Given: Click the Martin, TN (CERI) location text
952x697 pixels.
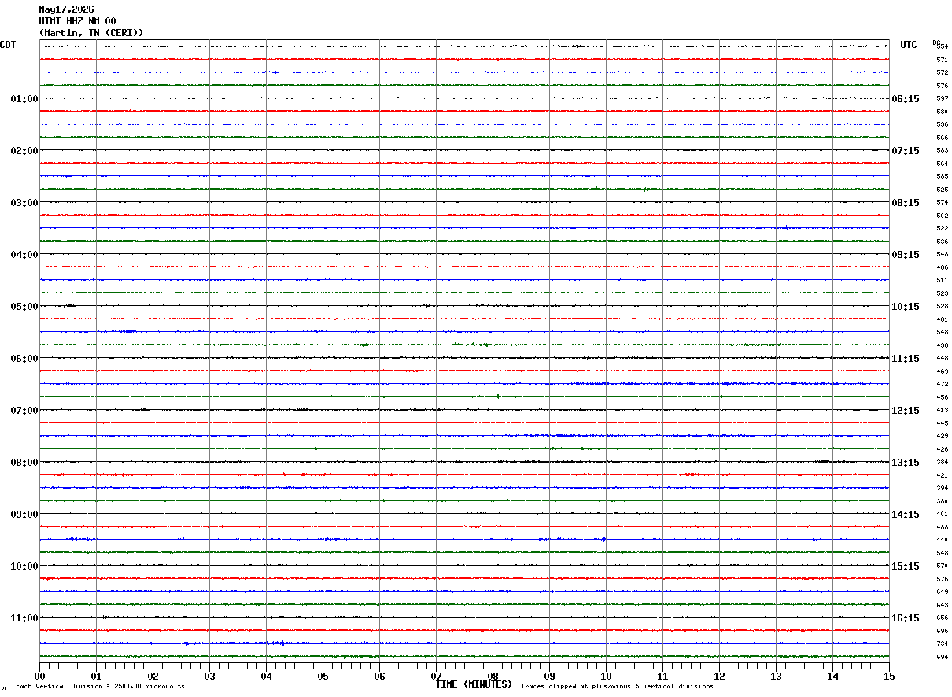Looking at the screenshot, I should coord(91,33).
